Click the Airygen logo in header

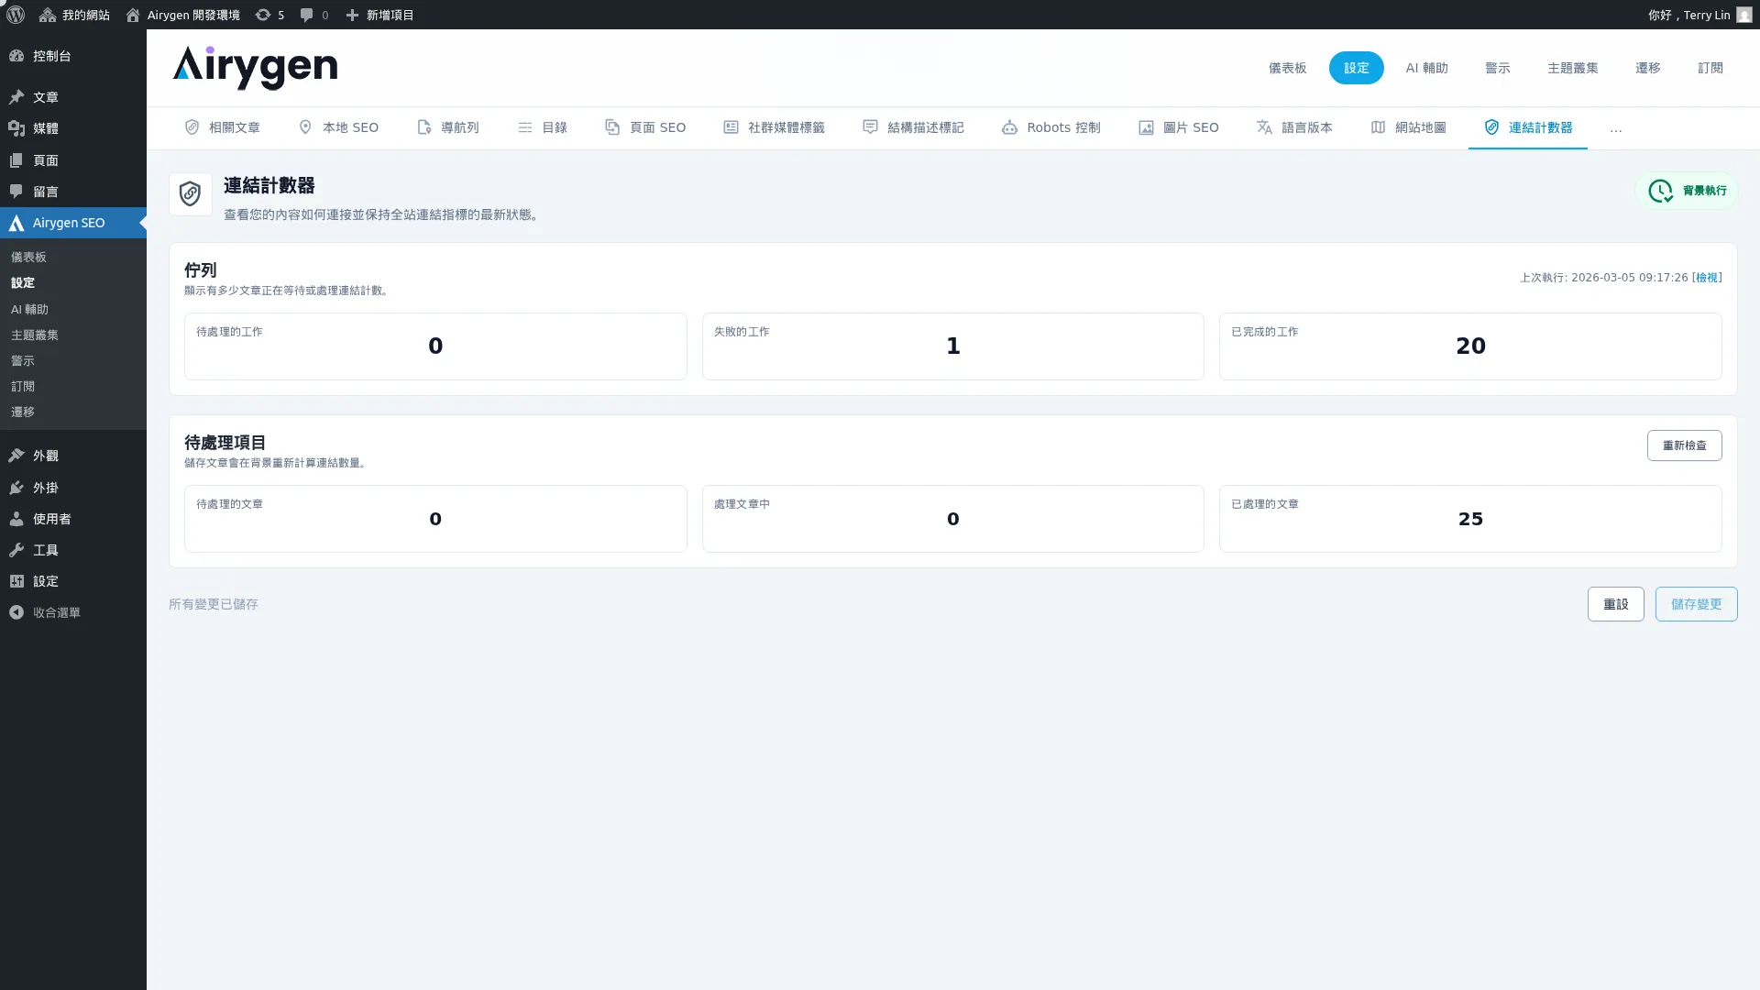[255, 68]
